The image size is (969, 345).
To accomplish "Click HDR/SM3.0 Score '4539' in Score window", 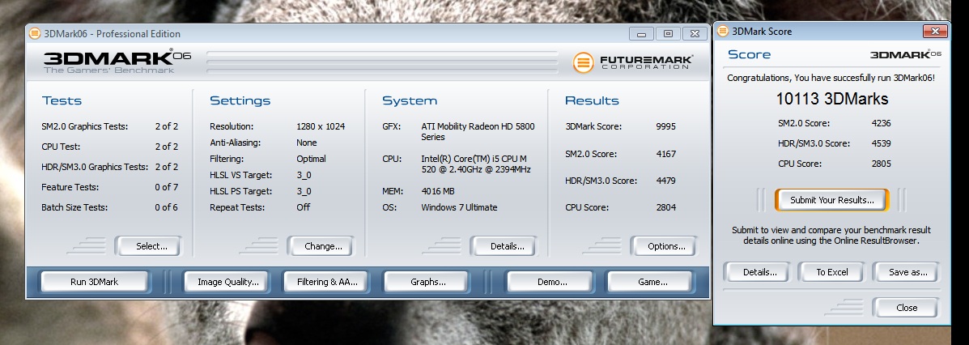I will tap(881, 143).
